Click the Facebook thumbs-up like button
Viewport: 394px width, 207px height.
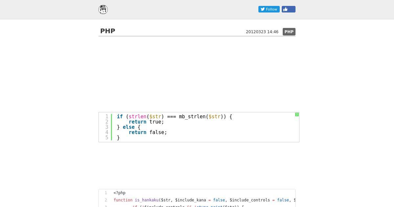pyautogui.click(x=288, y=9)
